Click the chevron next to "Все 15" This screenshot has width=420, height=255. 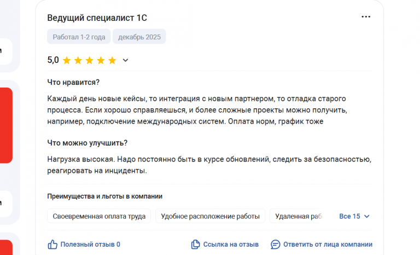coord(367,216)
